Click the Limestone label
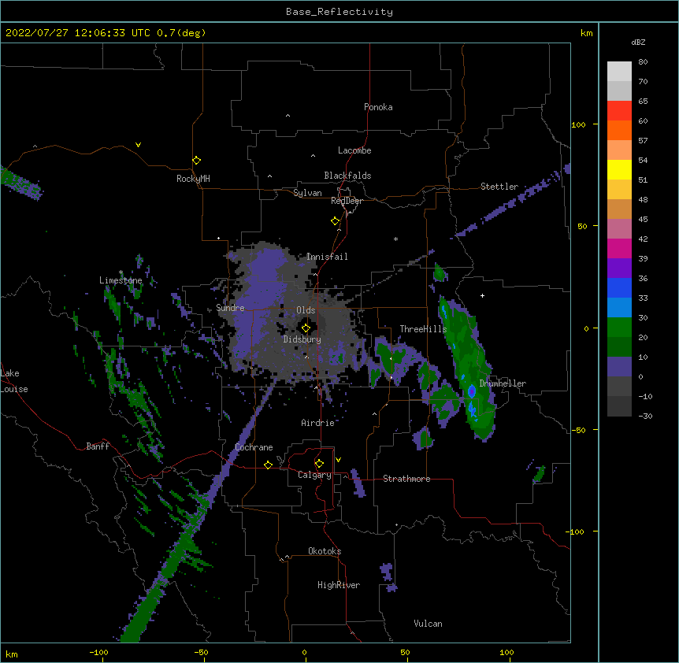The height and width of the screenshot is (663, 679). point(121,280)
